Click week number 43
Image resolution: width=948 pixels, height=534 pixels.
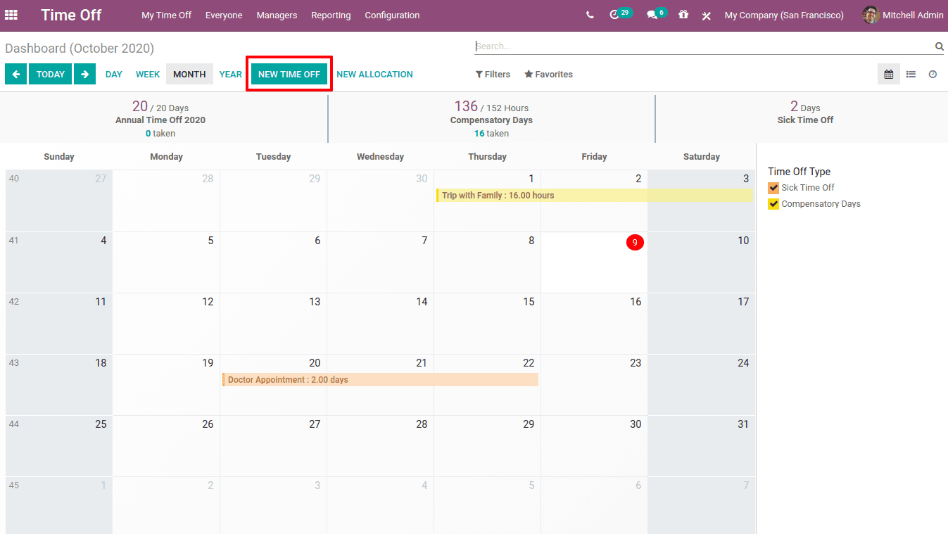[14, 363]
